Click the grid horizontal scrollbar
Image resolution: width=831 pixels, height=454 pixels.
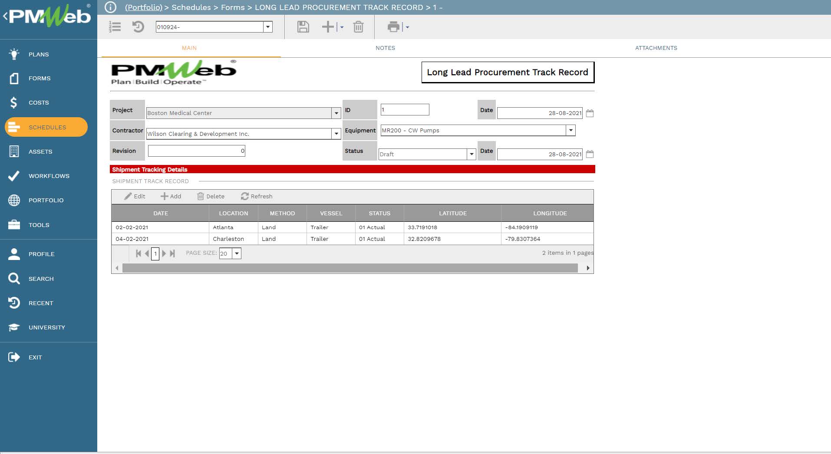[350, 268]
